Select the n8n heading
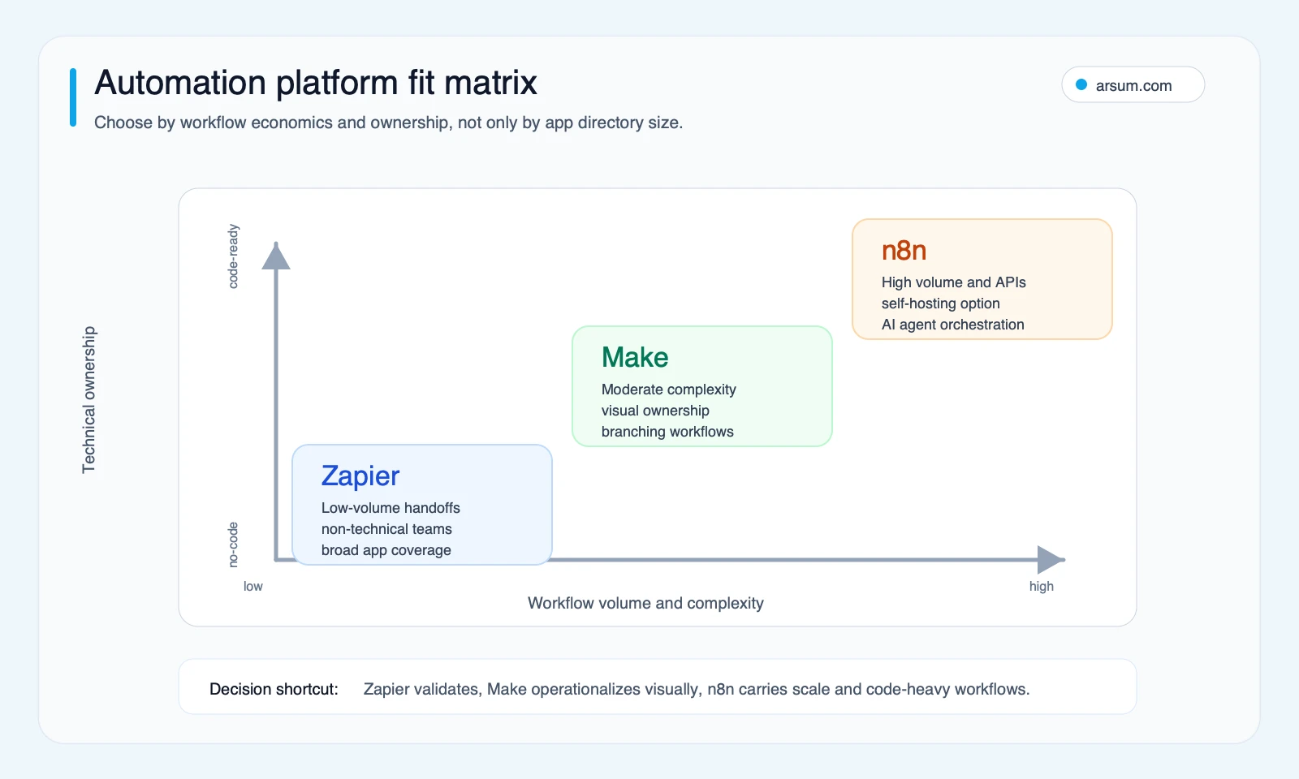 tap(904, 251)
